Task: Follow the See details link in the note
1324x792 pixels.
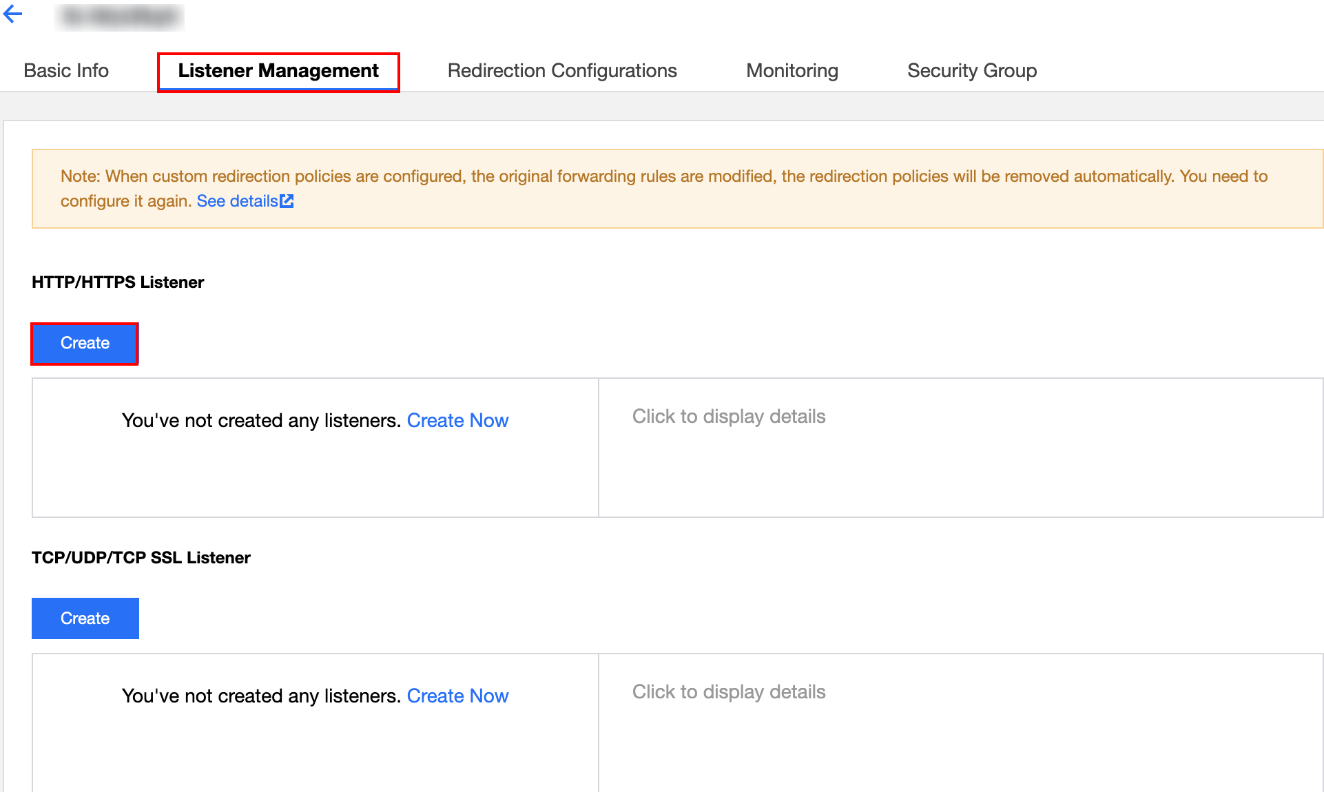Action: point(237,201)
